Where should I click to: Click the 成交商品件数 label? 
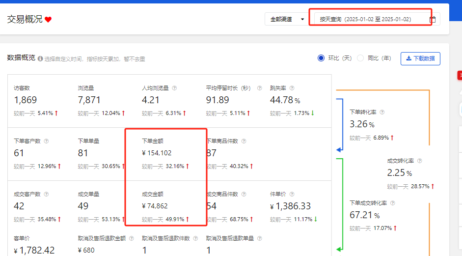222,194
